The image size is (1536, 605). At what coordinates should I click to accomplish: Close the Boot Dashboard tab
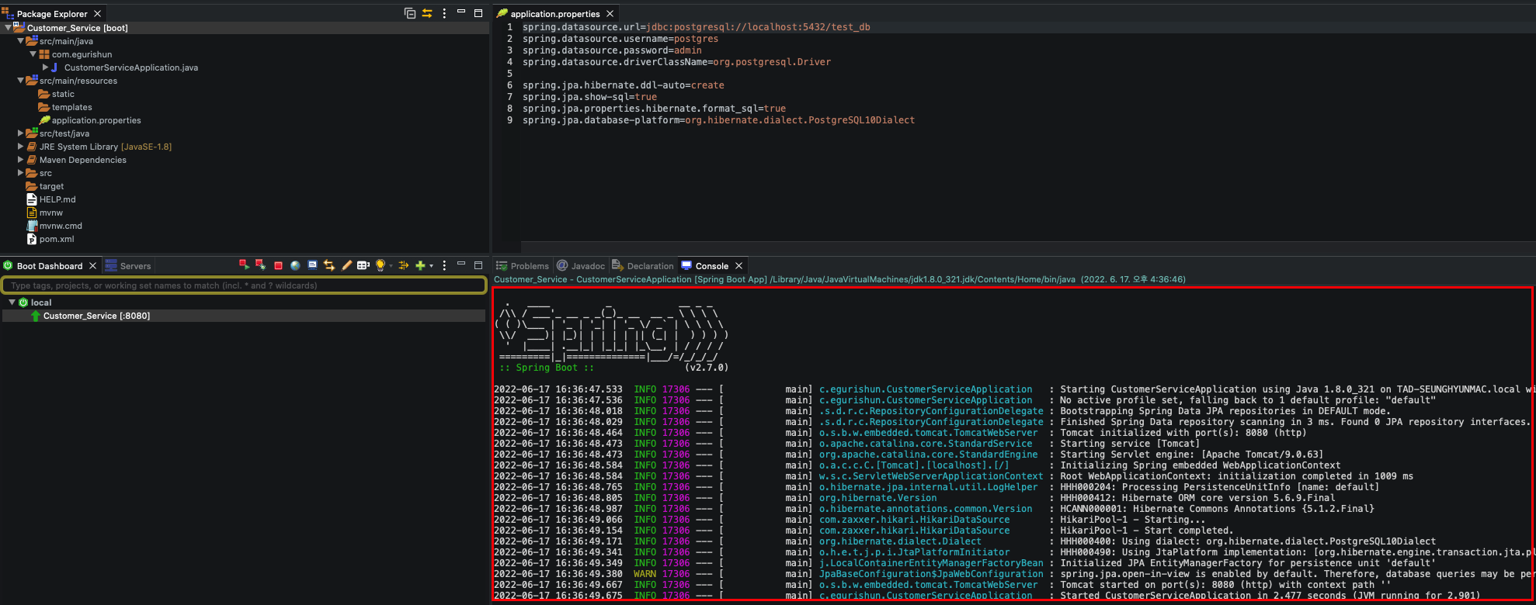[92, 266]
